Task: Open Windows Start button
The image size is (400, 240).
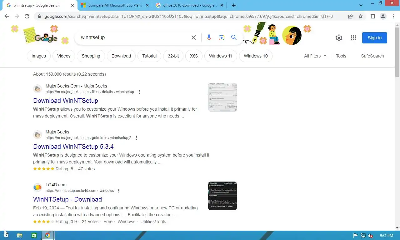Action: [6, 235]
